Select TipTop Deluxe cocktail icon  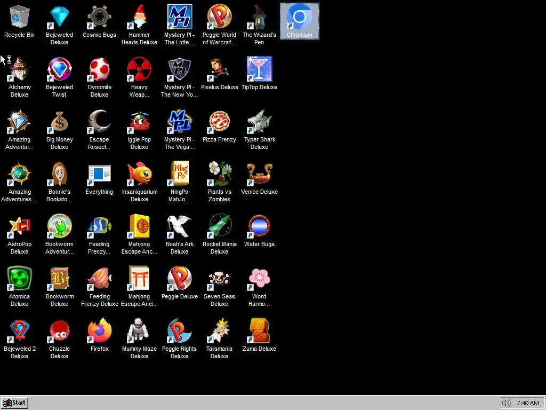pyautogui.click(x=260, y=69)
